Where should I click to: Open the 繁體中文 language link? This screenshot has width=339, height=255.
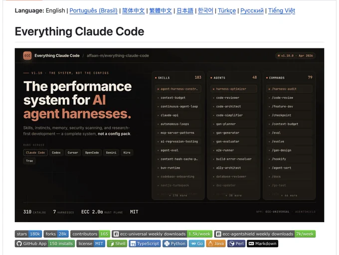161,10
